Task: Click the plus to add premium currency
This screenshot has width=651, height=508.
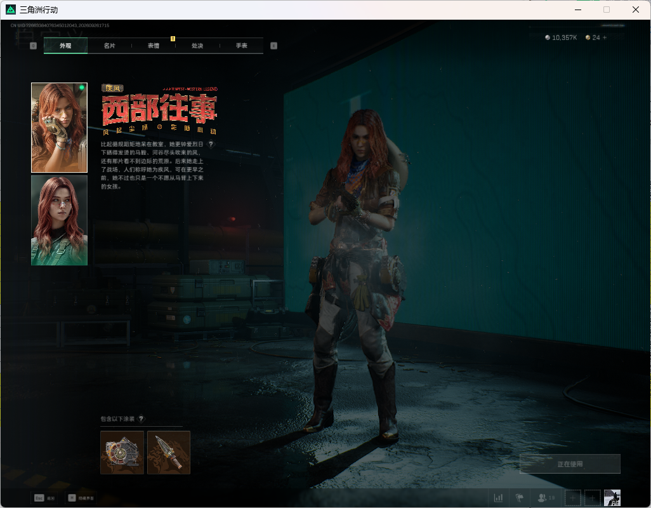Action: click(605, 38)
